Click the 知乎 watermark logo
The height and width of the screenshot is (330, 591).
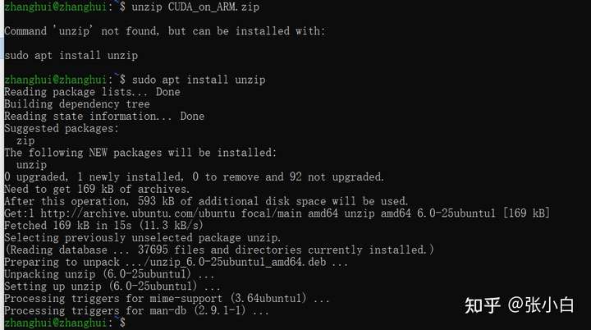(484, 305)
